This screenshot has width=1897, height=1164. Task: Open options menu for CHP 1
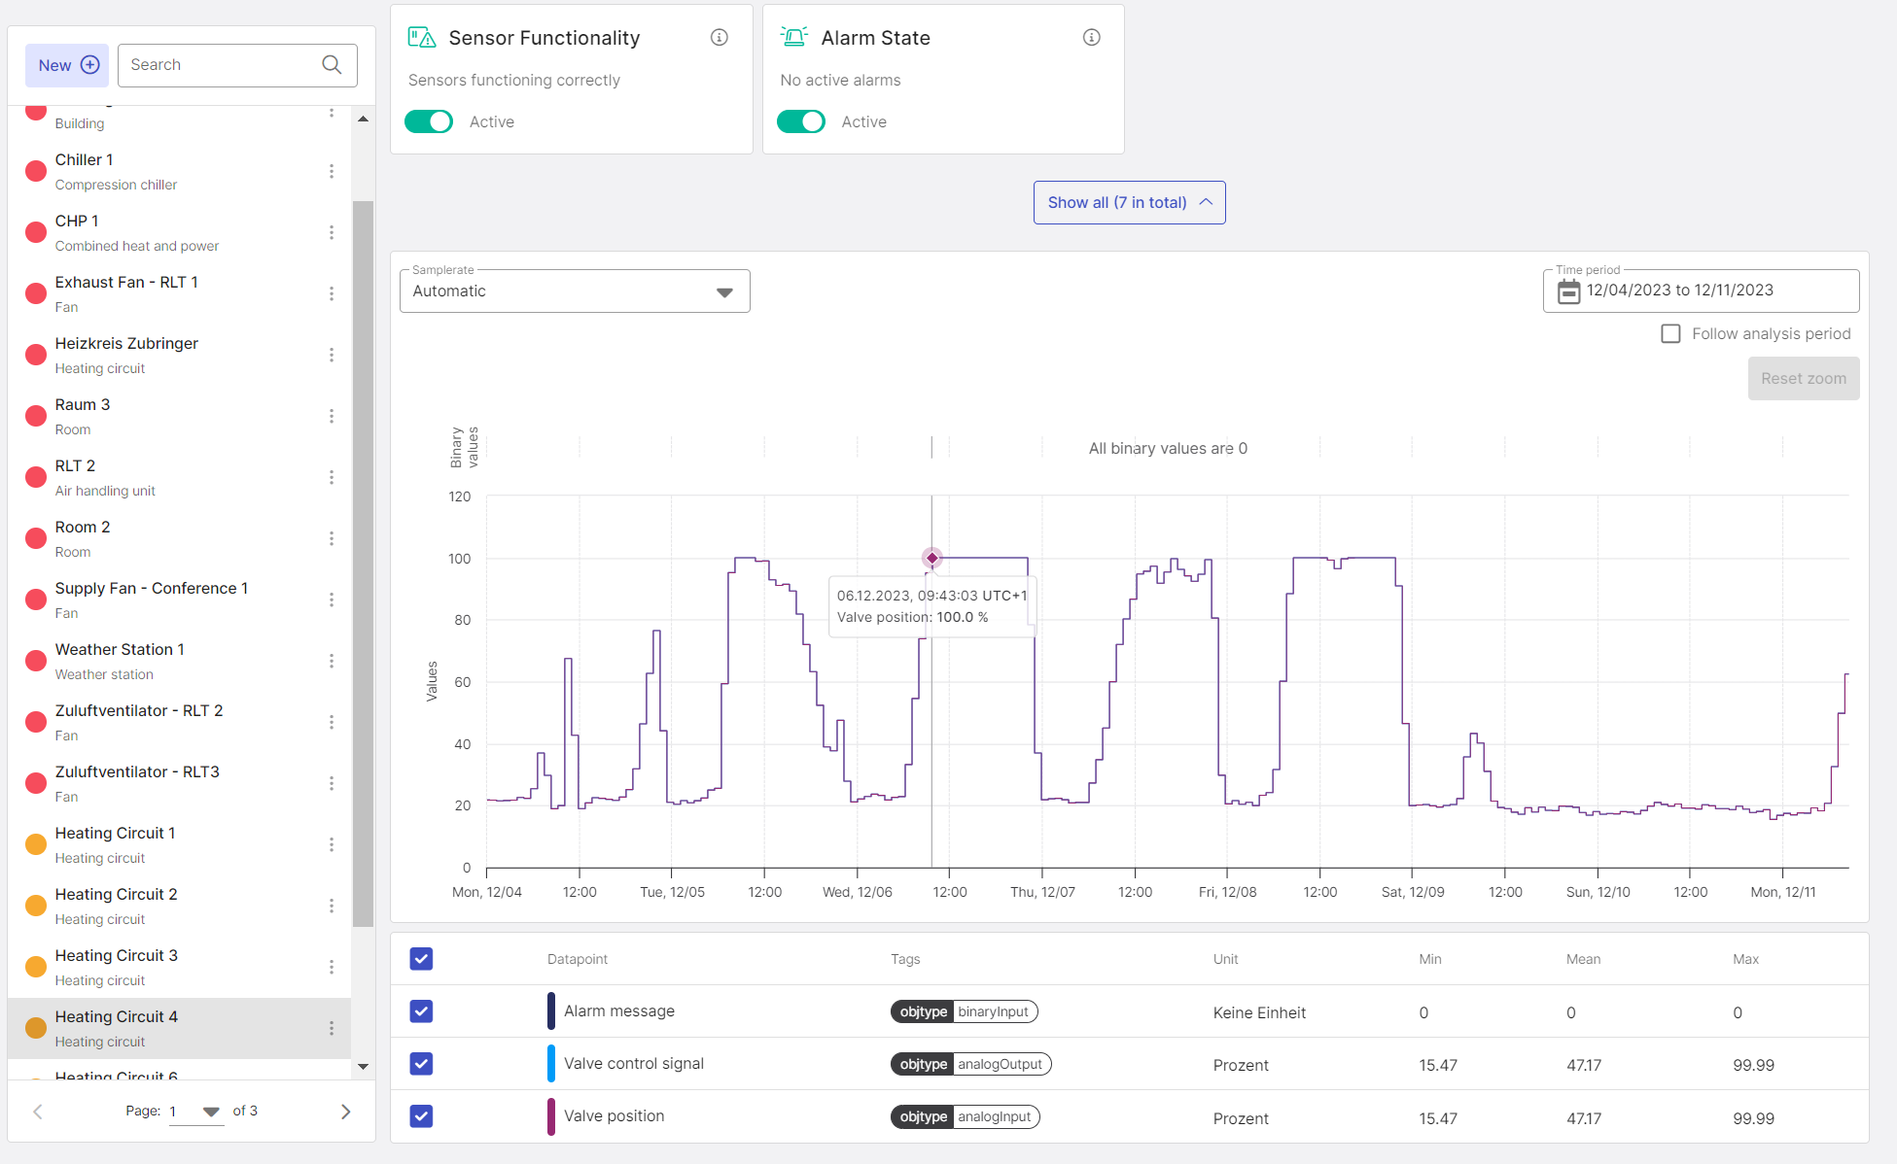tap(332, 232)
